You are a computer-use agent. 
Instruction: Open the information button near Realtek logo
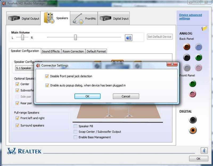coord(204,150)
